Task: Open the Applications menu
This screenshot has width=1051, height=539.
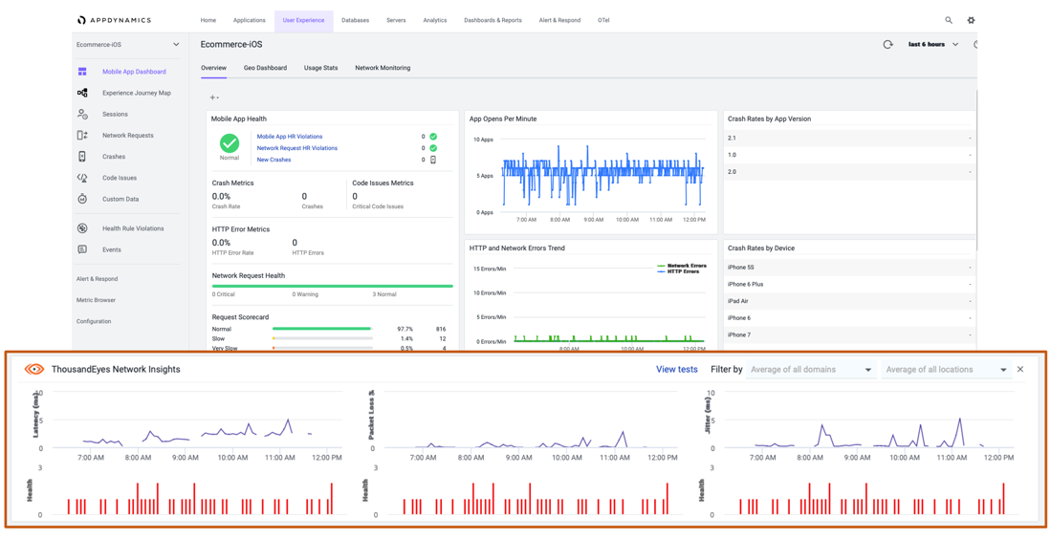Action: pos(250,20)
